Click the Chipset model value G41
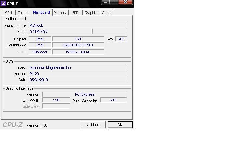Viewport: 240px width, 150px height. (x=78, y=39)
